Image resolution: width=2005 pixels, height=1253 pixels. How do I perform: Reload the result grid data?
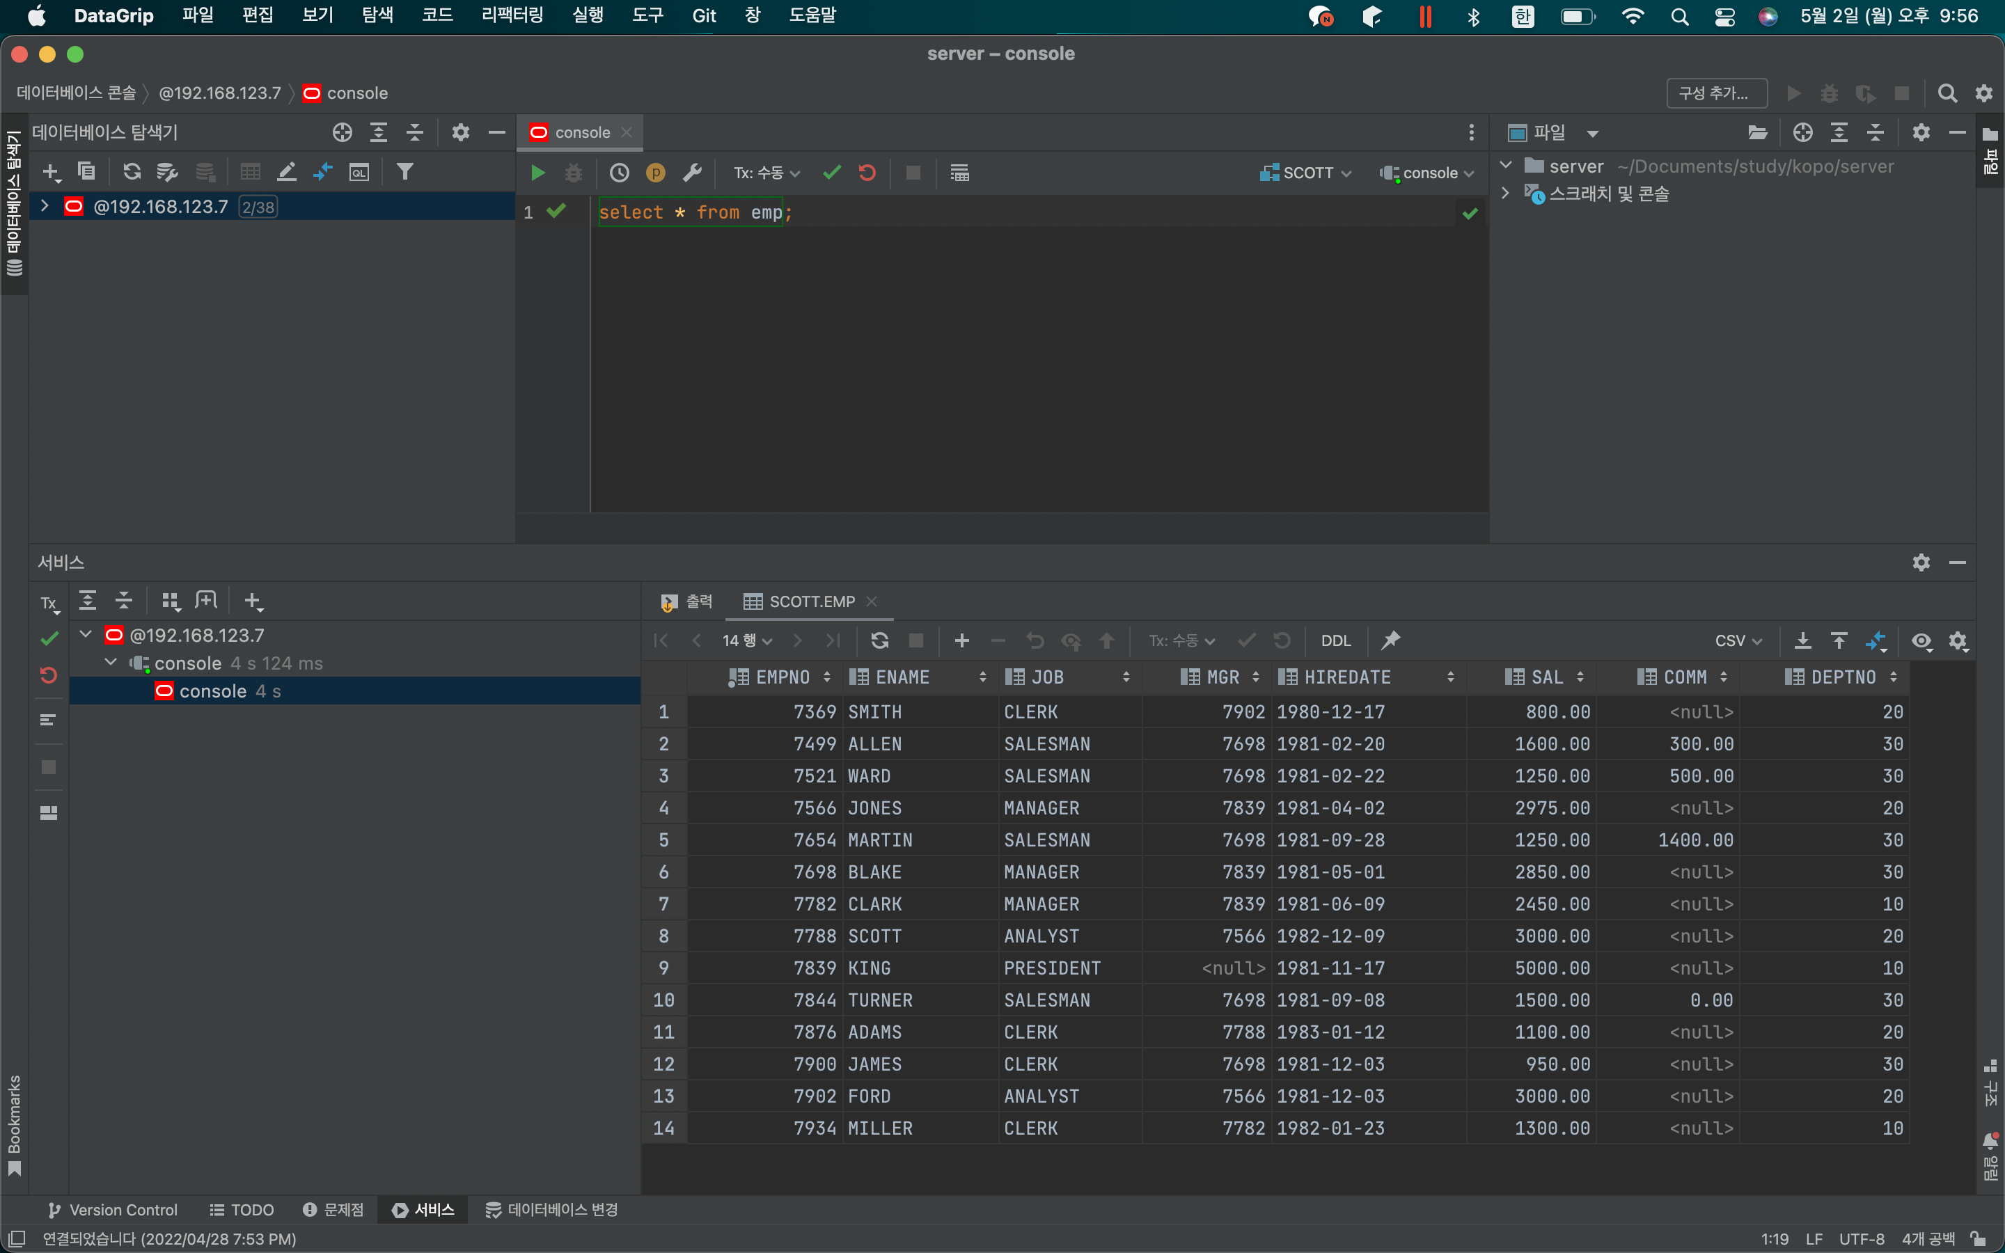click(x=879, y=640)
